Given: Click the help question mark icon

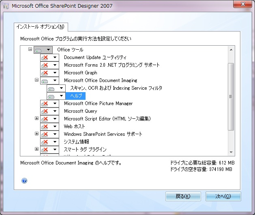Looking at the screenshot, I should point(24,181).
